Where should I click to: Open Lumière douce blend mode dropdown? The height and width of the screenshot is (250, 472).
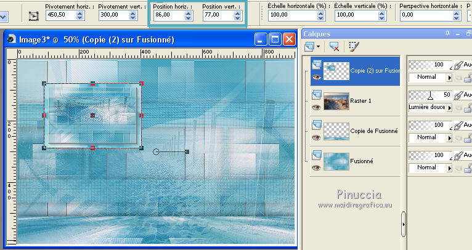pyautogui.click(x=449, y=108)
